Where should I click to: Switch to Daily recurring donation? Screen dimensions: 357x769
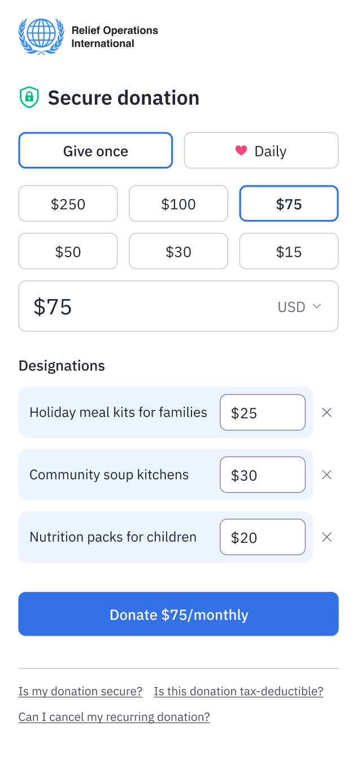pyautogui.click(x=261, y=150)
